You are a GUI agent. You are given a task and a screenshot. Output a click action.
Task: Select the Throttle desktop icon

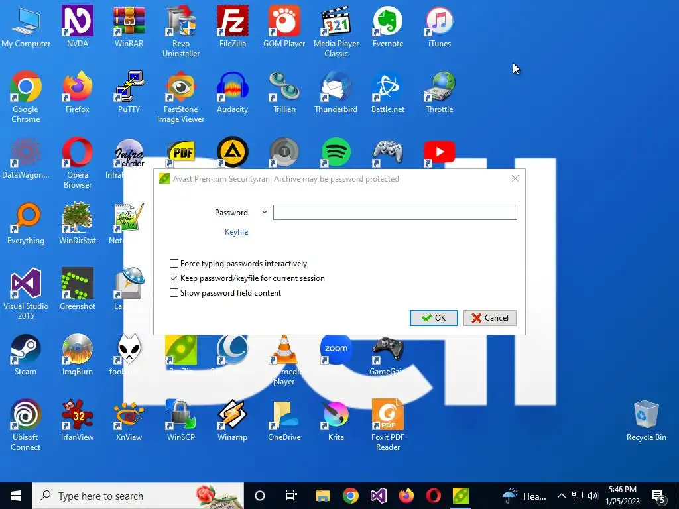440,92
